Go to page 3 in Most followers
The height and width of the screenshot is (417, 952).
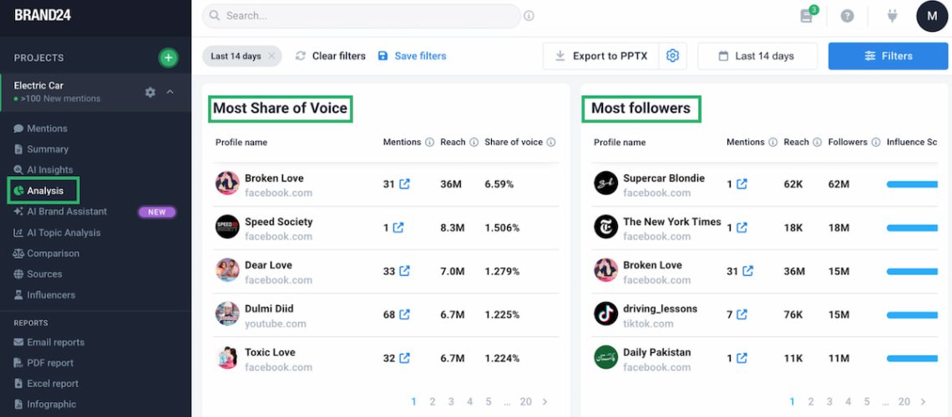(x=829, y=401)
